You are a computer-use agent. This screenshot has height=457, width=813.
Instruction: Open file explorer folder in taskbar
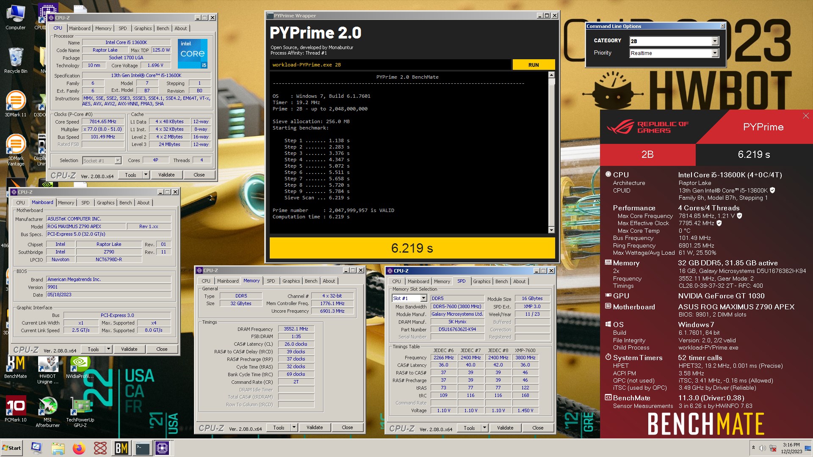pyautogui.click(x=58, y=448)
